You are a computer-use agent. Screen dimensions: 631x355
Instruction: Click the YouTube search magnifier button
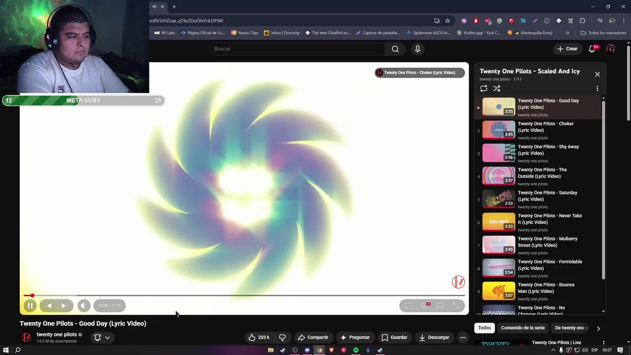(x=395, y=49)
